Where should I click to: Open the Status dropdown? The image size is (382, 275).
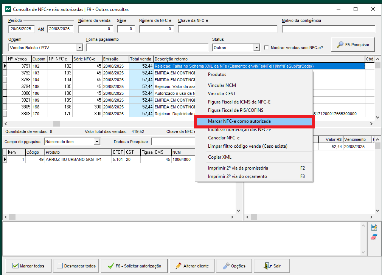tap(256, 48)
